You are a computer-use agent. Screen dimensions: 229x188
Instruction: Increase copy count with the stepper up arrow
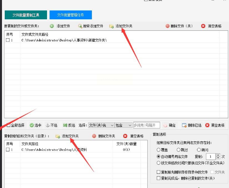point(218,155)
